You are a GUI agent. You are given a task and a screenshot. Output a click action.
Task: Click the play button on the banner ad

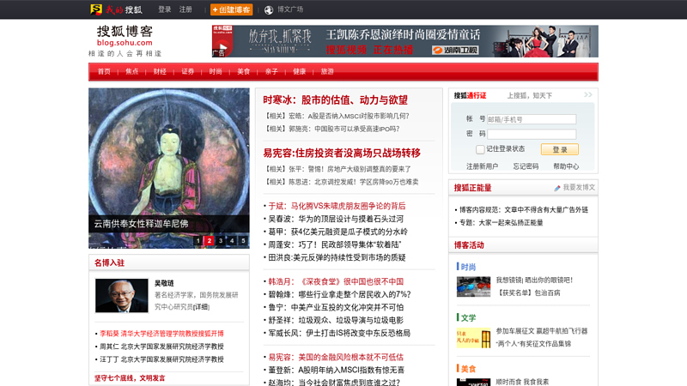pos(222,47)
